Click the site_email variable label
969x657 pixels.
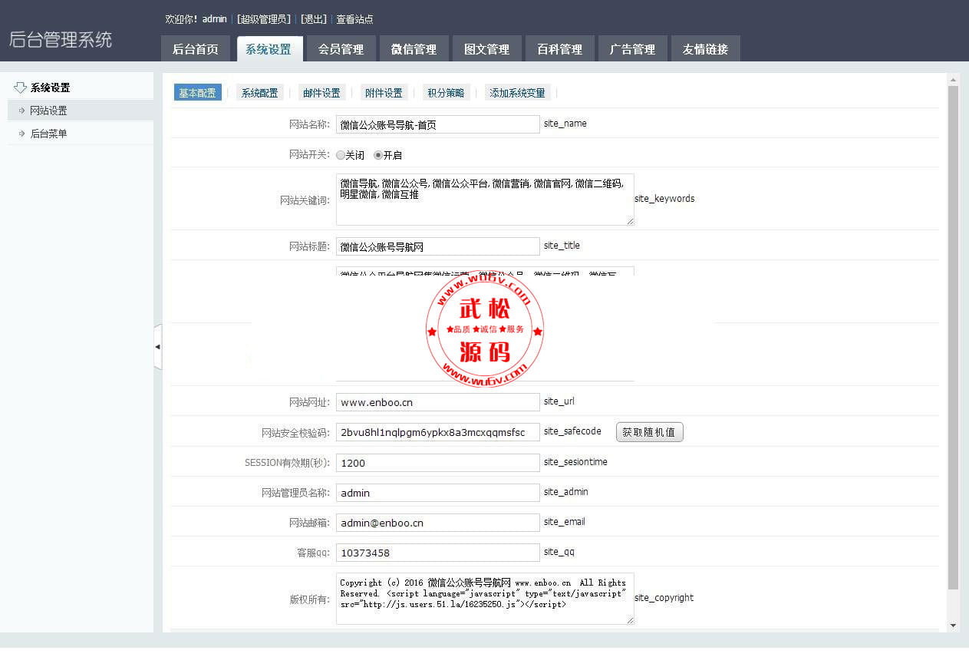pos(565,522)
